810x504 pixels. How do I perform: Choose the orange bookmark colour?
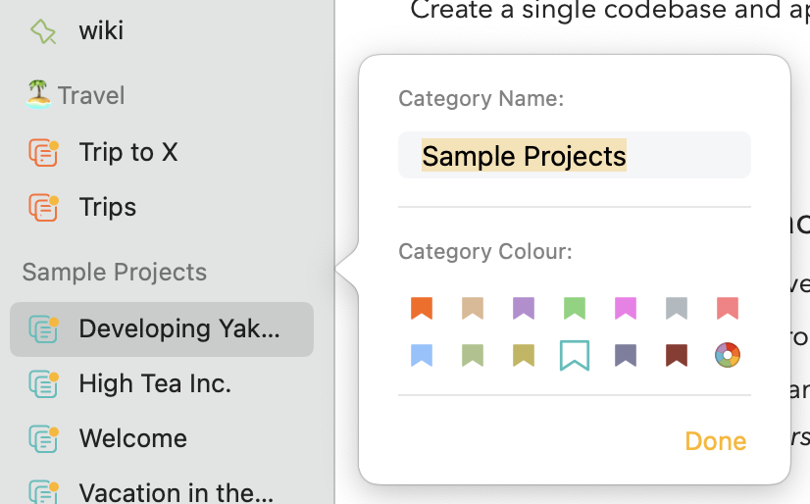tap(422, 308)
